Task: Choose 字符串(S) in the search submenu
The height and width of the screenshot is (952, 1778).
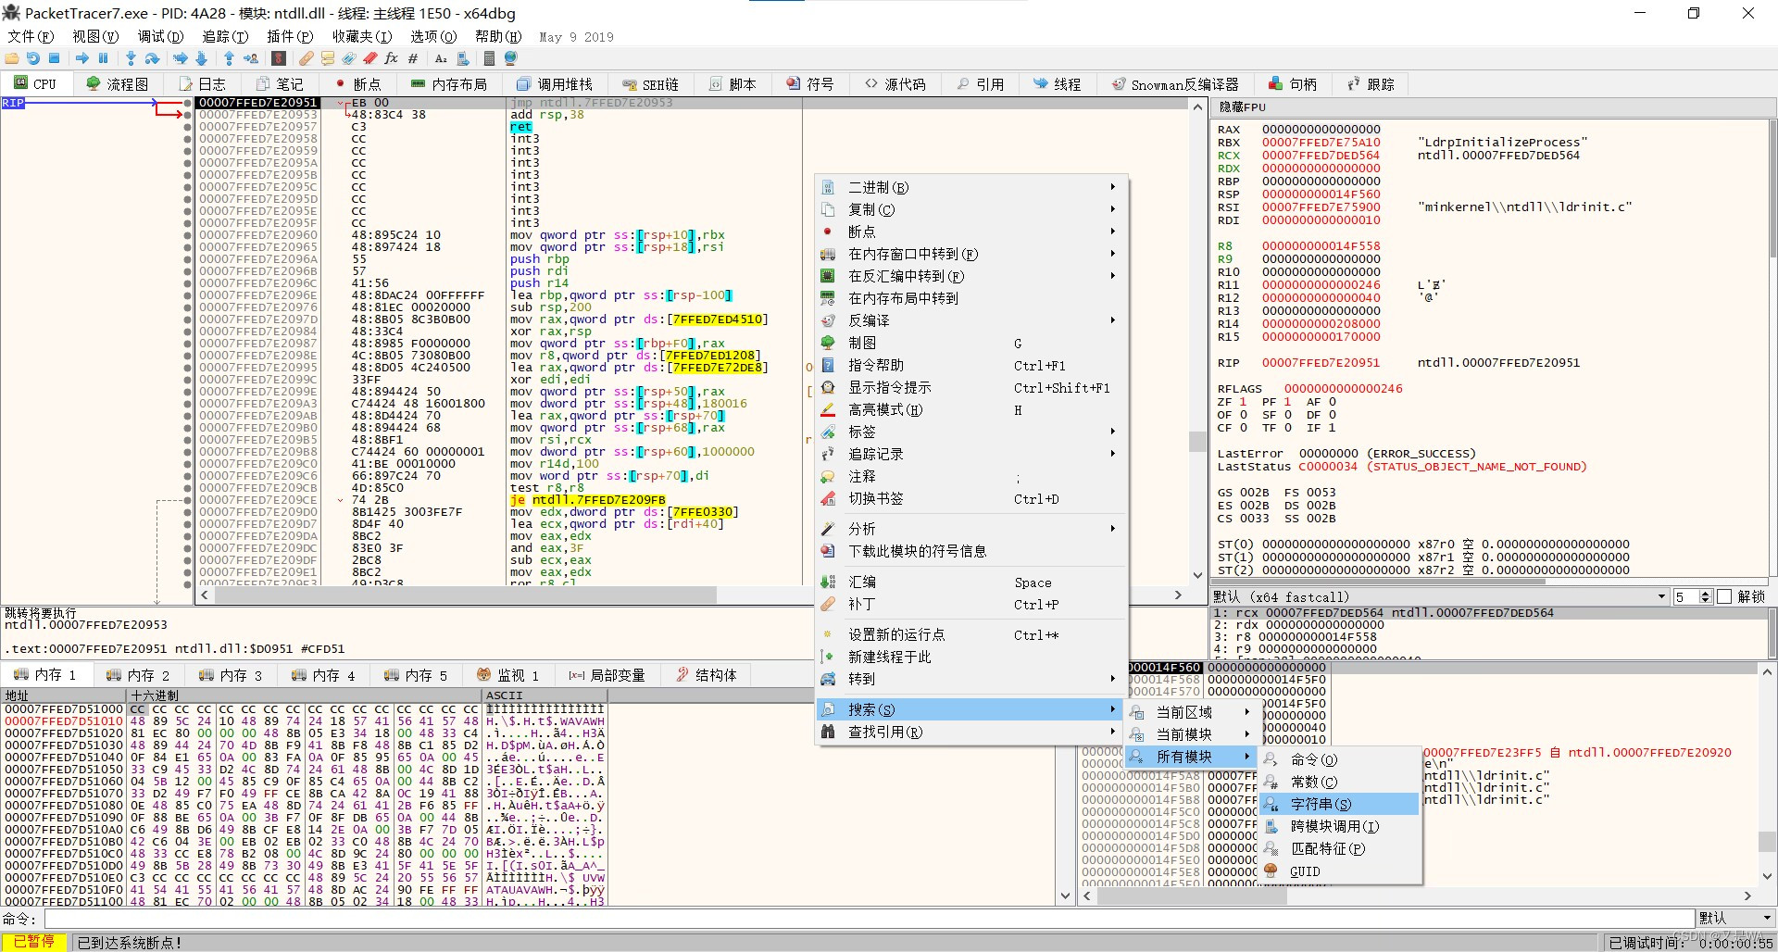Action: point(1339,804)
